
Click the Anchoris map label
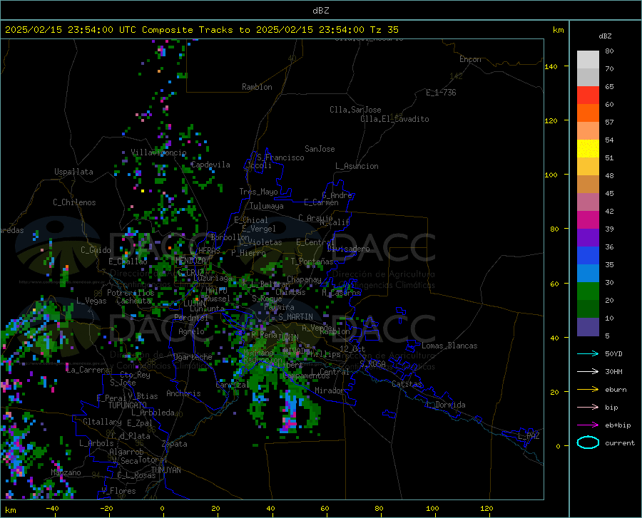(183, 393)
